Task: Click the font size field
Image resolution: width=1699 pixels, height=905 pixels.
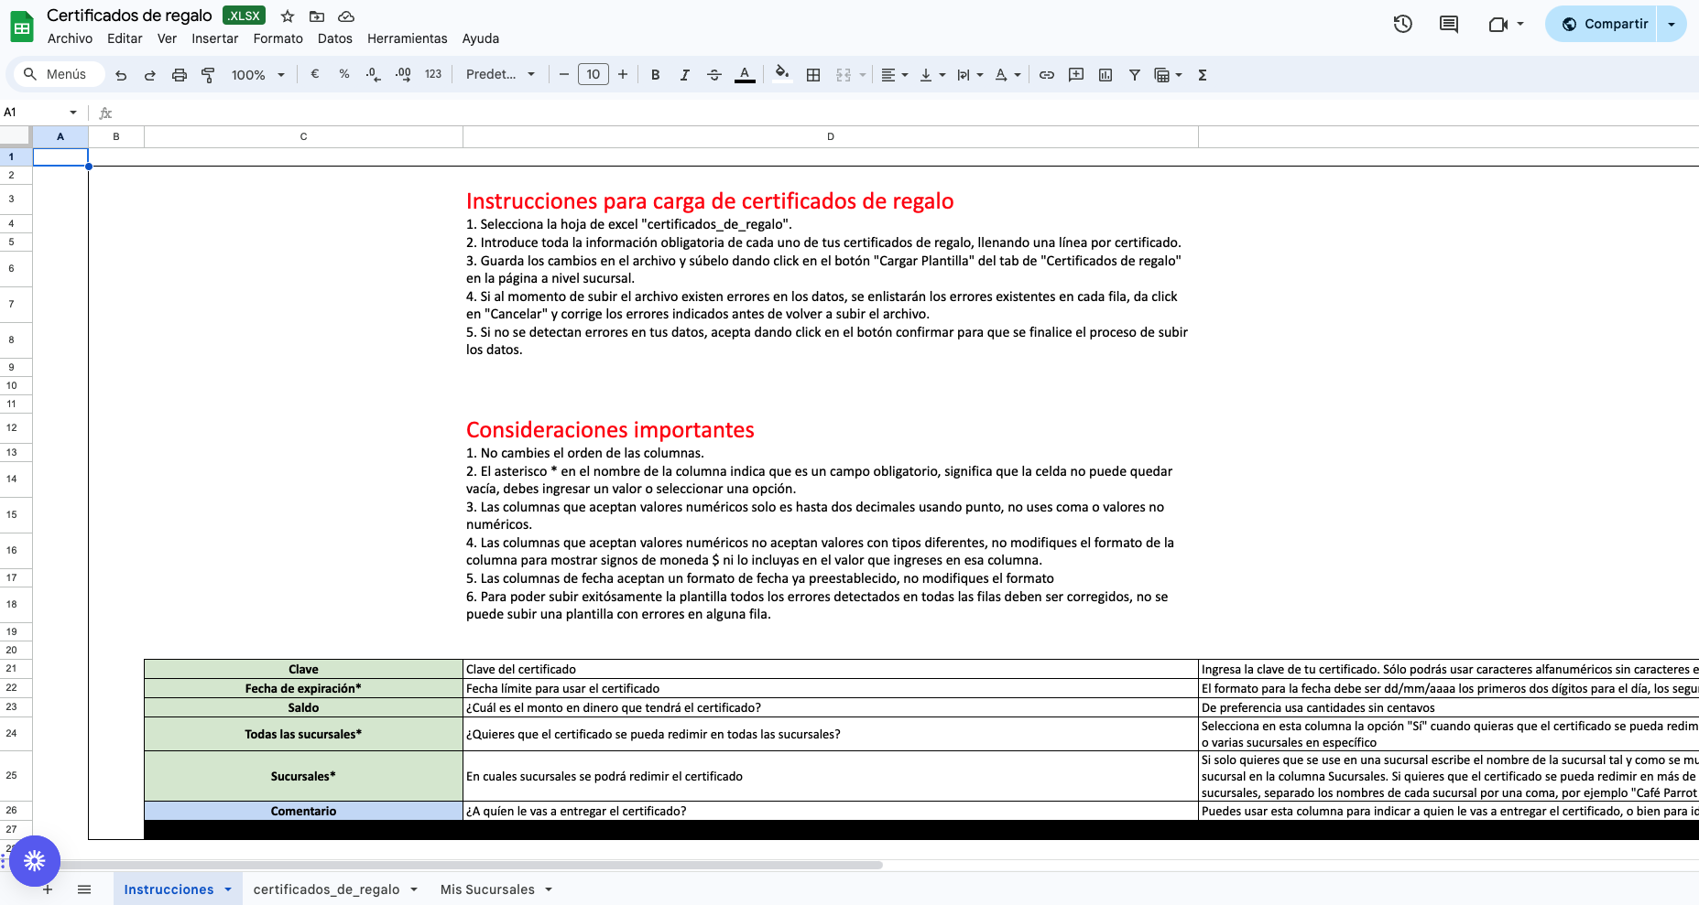Action: coord(594,75)
